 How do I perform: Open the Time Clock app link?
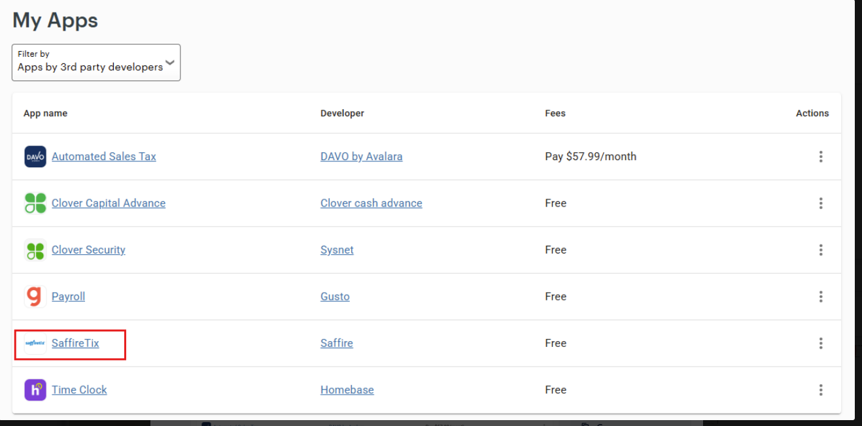[79, 390]
